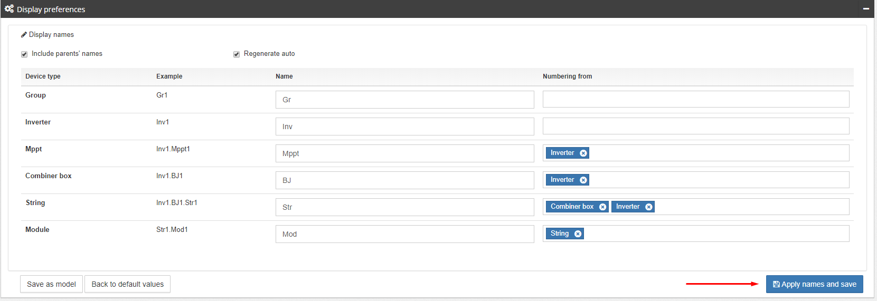Click the Example column header
This screenshot has width=877, height=301.
[169, 76]
